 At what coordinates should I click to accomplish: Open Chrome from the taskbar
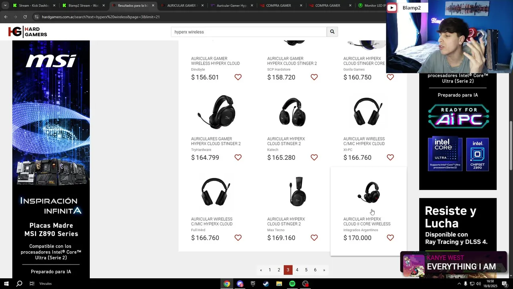[227, 284]
